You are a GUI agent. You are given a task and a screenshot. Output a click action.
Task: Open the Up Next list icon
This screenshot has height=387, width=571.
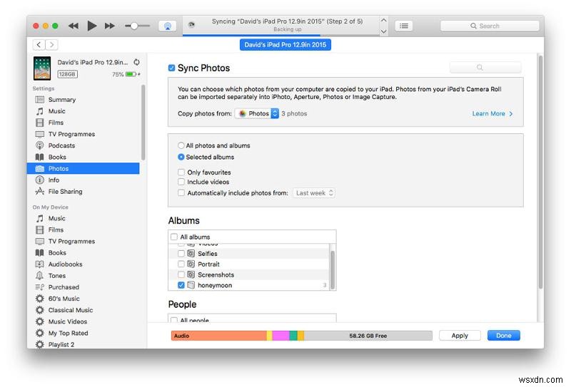pos(404,26)
